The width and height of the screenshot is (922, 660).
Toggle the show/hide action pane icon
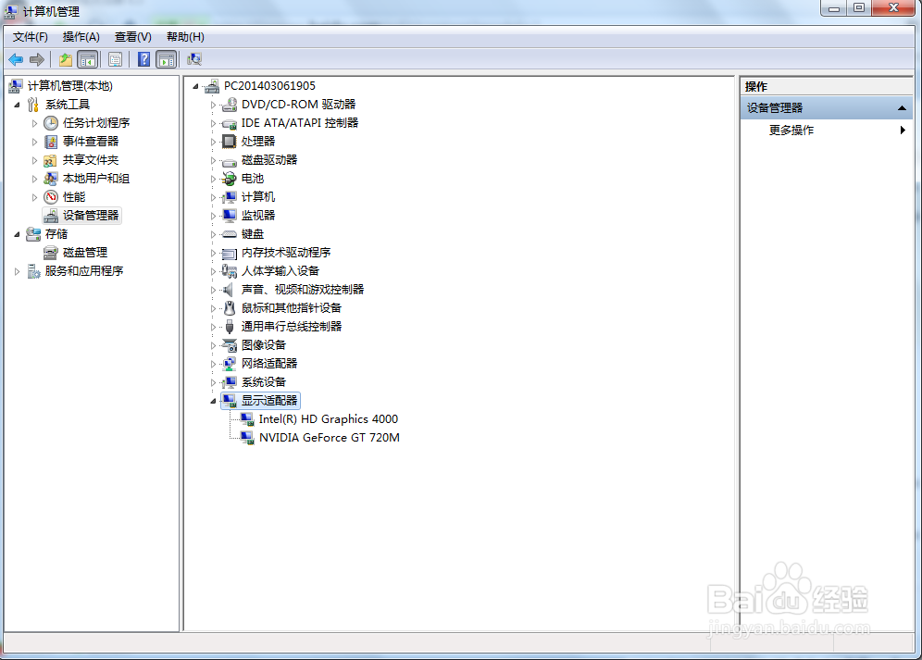[167, 59]
